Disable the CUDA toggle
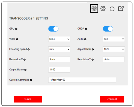The image size is (134, 107). [108, 29]
